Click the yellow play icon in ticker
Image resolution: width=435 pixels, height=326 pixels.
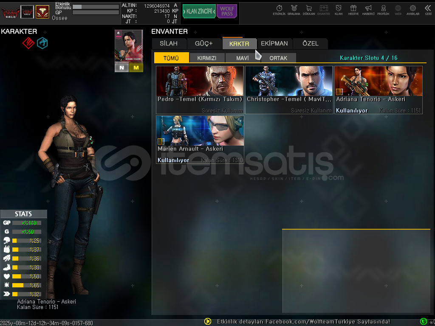coord(208,321)
